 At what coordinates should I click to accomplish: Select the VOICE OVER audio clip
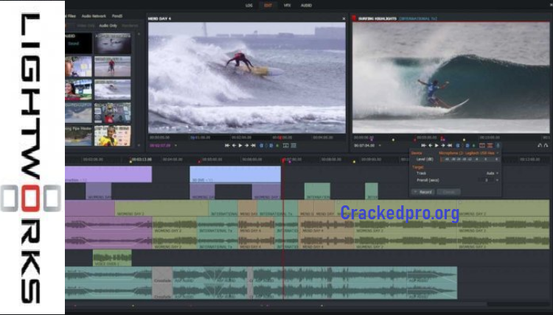112,258
